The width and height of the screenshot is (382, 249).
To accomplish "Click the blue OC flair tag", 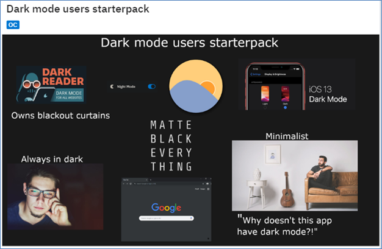I will [x=13, y=25].
